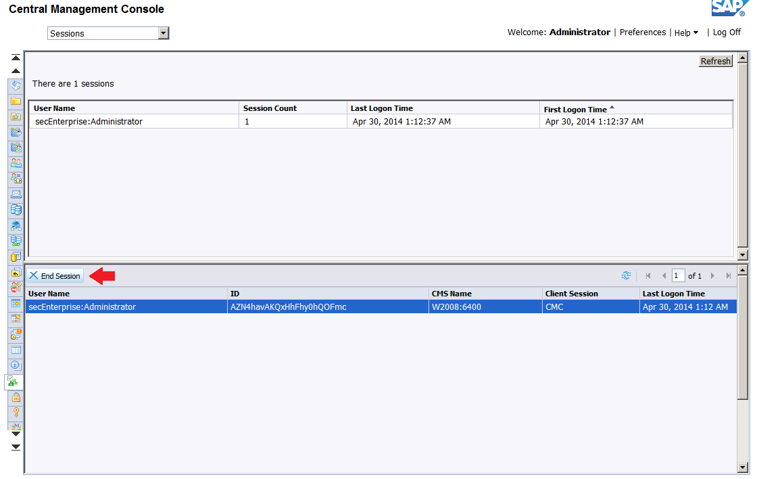Screen dimensions: 759x479
Task: Click the End Session button
Action: coord(55,276)
